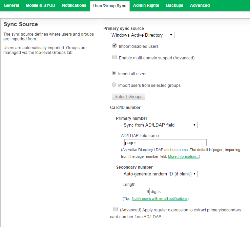Click the Primary number label
250x227 pixels.
click(131, 118)
